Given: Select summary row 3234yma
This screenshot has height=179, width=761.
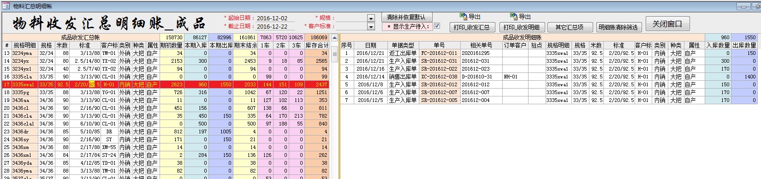Looking at the screenshot, I should coord(166,53).
